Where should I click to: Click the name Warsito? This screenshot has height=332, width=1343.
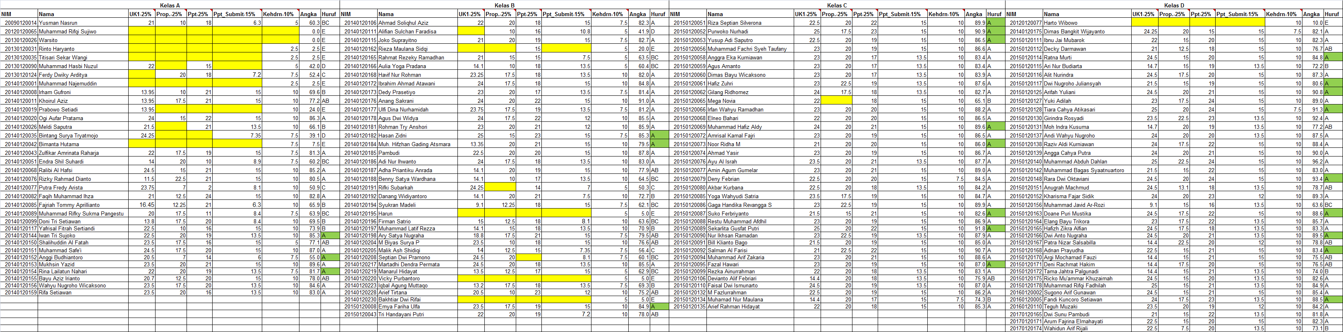point(83,40)
